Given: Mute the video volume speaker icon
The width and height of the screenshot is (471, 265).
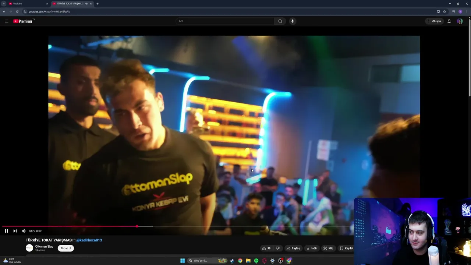Looking at the screenshot, I should [x=24, y=231].
